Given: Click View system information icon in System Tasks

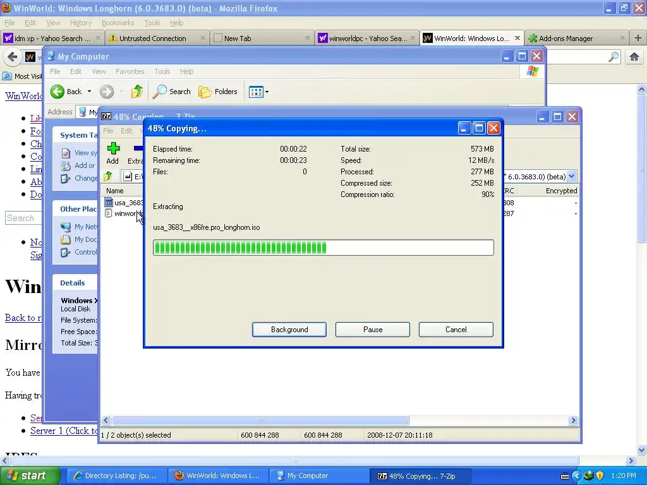Looking at the screenshot, I should pos(66,153).
